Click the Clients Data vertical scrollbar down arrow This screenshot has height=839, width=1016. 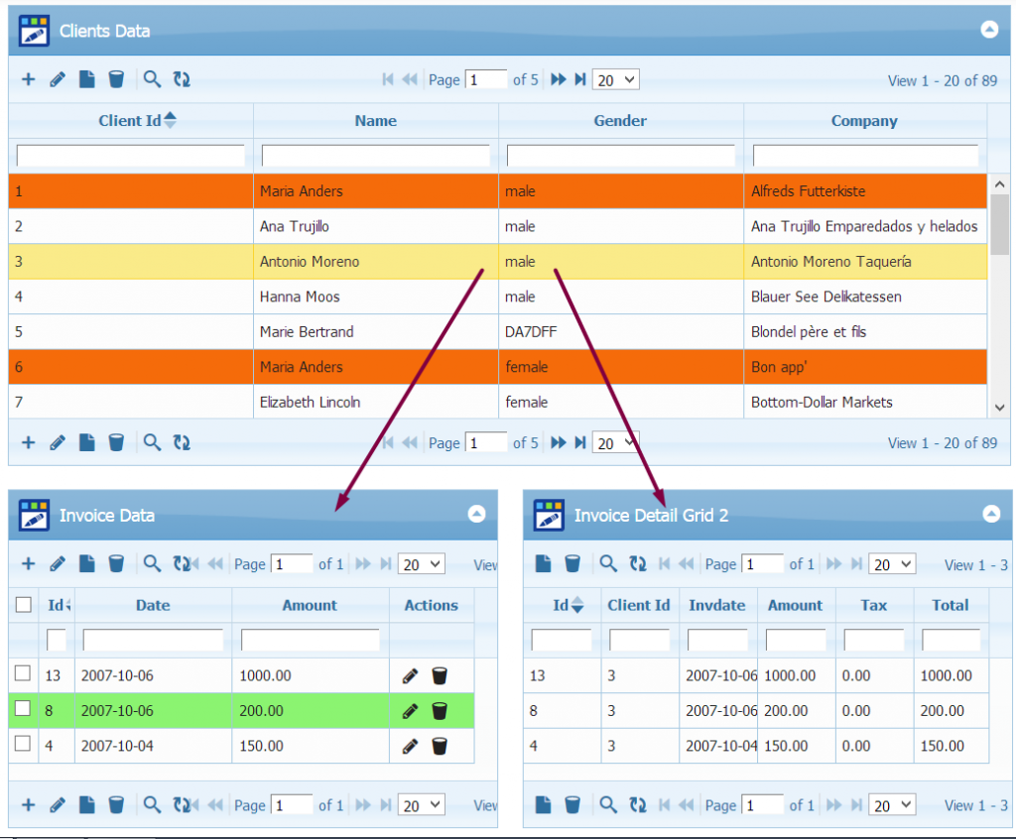1000,407
